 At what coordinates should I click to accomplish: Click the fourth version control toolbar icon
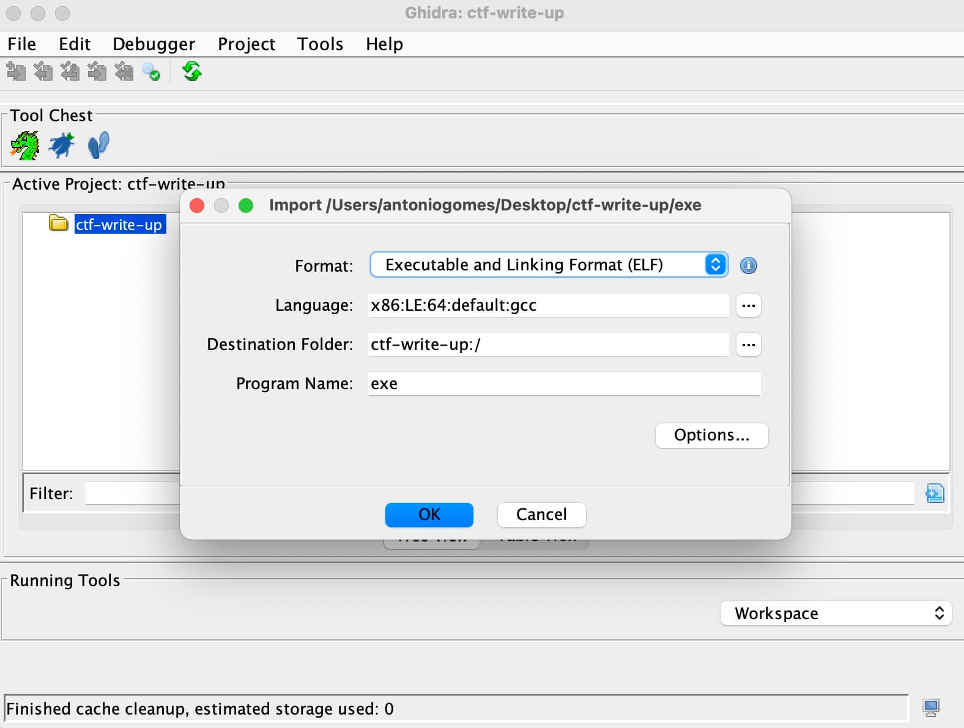point(97,72)
